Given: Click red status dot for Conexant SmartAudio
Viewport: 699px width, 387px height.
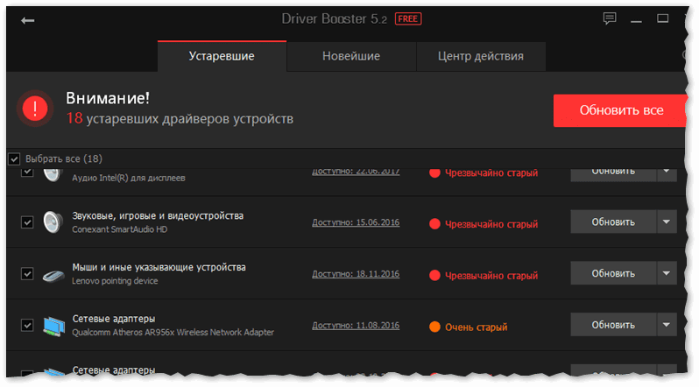Looking at the screenshot, I should coord(434,224).
